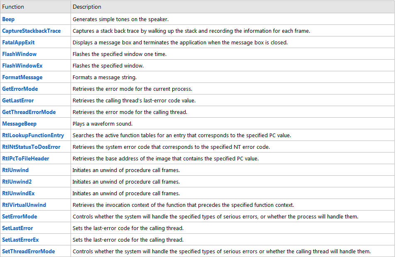
Task: Open the SetThreadErrorMode link
Action: coord(28,251)
